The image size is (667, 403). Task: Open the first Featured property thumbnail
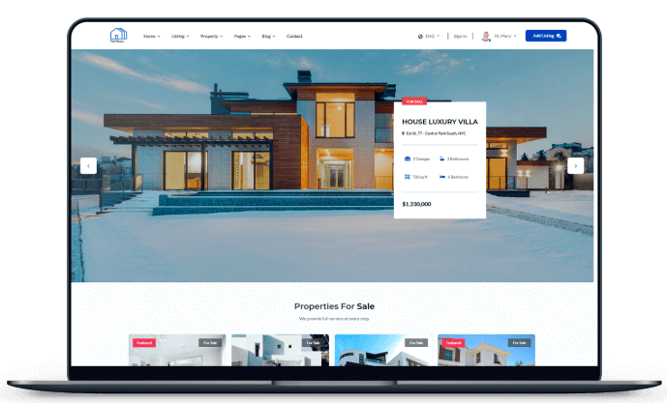click(177, 351)
